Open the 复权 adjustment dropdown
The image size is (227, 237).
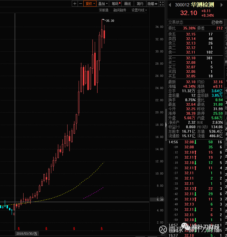[90, 4]
